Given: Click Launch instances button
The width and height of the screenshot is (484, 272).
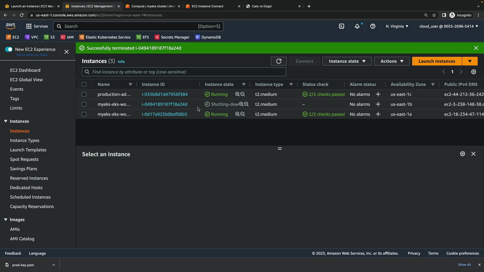Looking at the screenshot, I should pyautogui.click(x=437, y=61).
